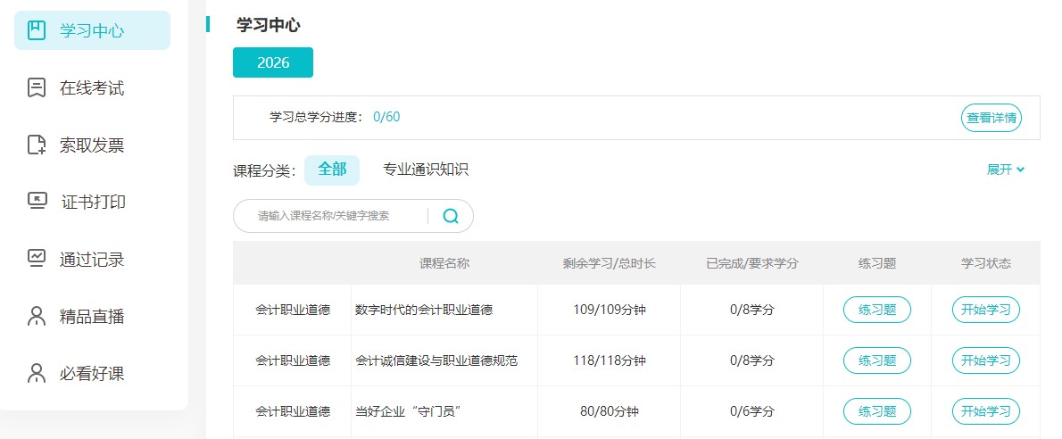Image resolution: width=1062 pixels, height=439 pixels.
Task: Select the 全部 course category filter
Action: coord(332,170)
